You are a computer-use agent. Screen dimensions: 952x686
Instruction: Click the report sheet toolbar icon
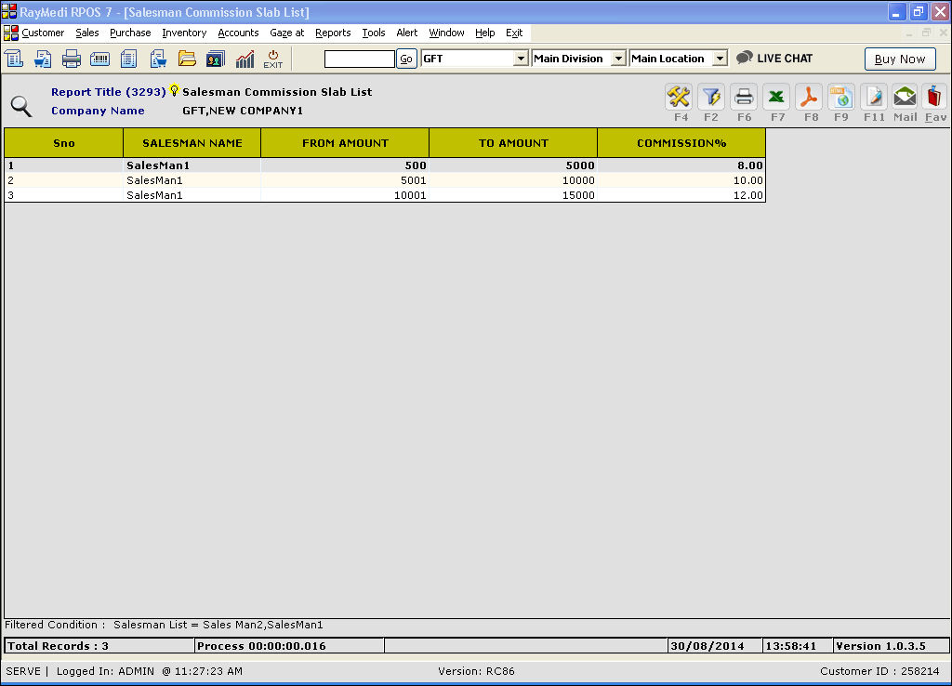pos(128,59)
